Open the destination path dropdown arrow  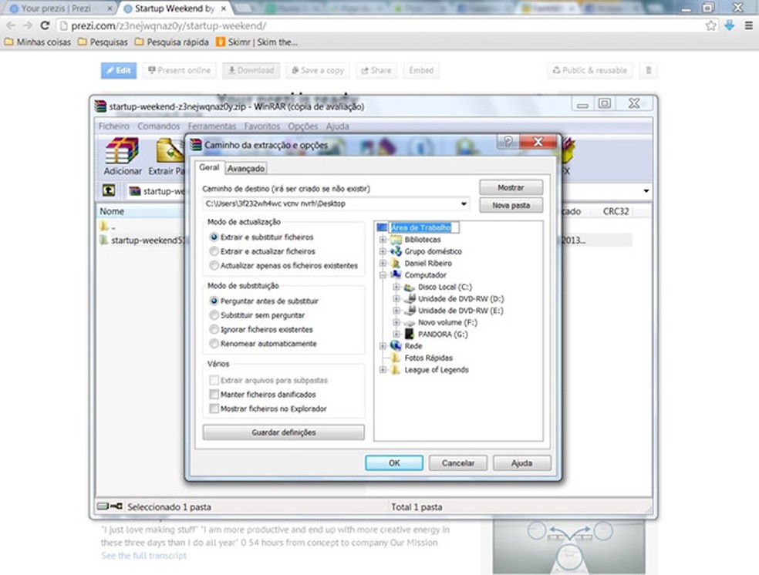(x=464, y=203)
